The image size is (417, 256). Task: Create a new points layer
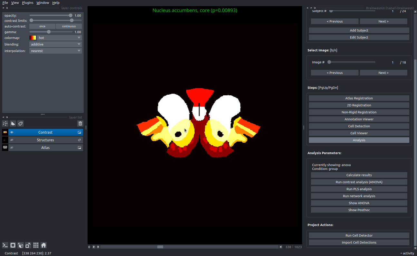pyautogui.click(x=5, y=124)
